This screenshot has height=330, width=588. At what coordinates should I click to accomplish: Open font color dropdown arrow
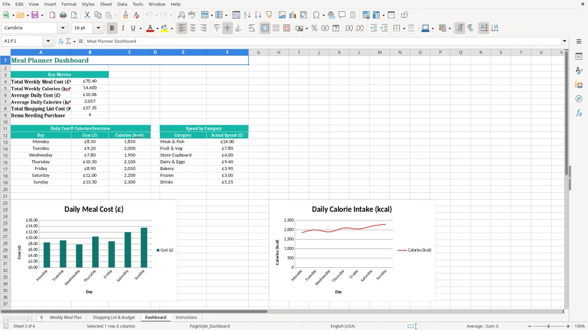[x=157, y=28]
